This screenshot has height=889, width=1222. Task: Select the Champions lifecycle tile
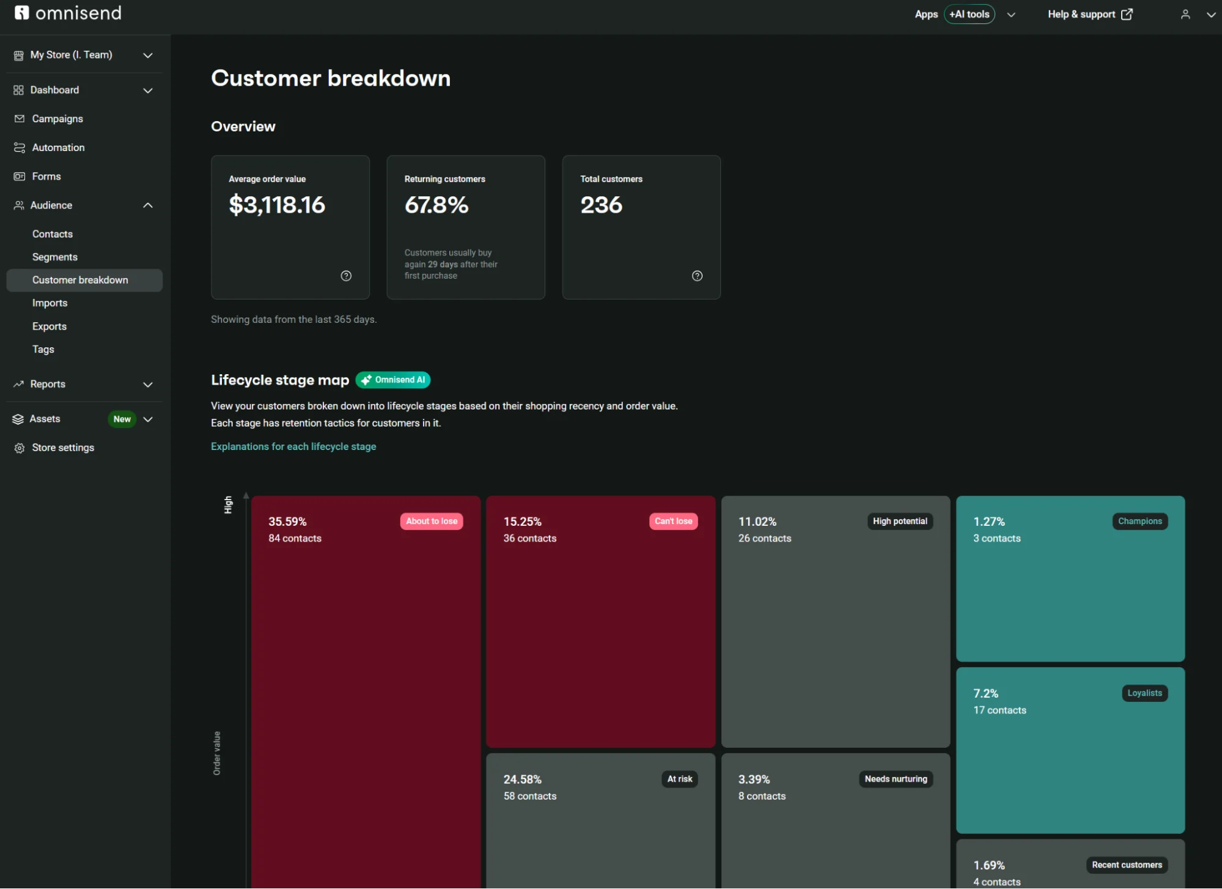pyautogui.click(x=1070, y=578)
